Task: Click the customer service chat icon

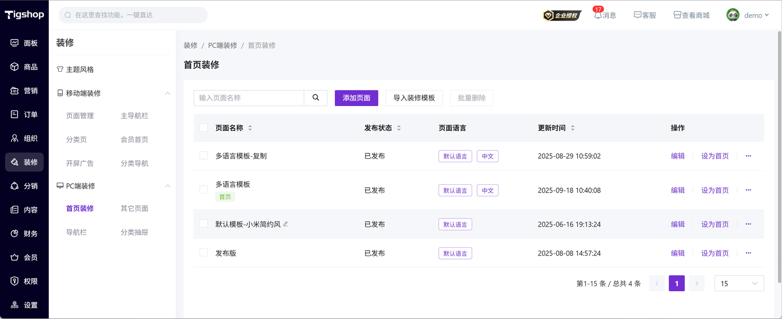Action: tap(637, 15)
